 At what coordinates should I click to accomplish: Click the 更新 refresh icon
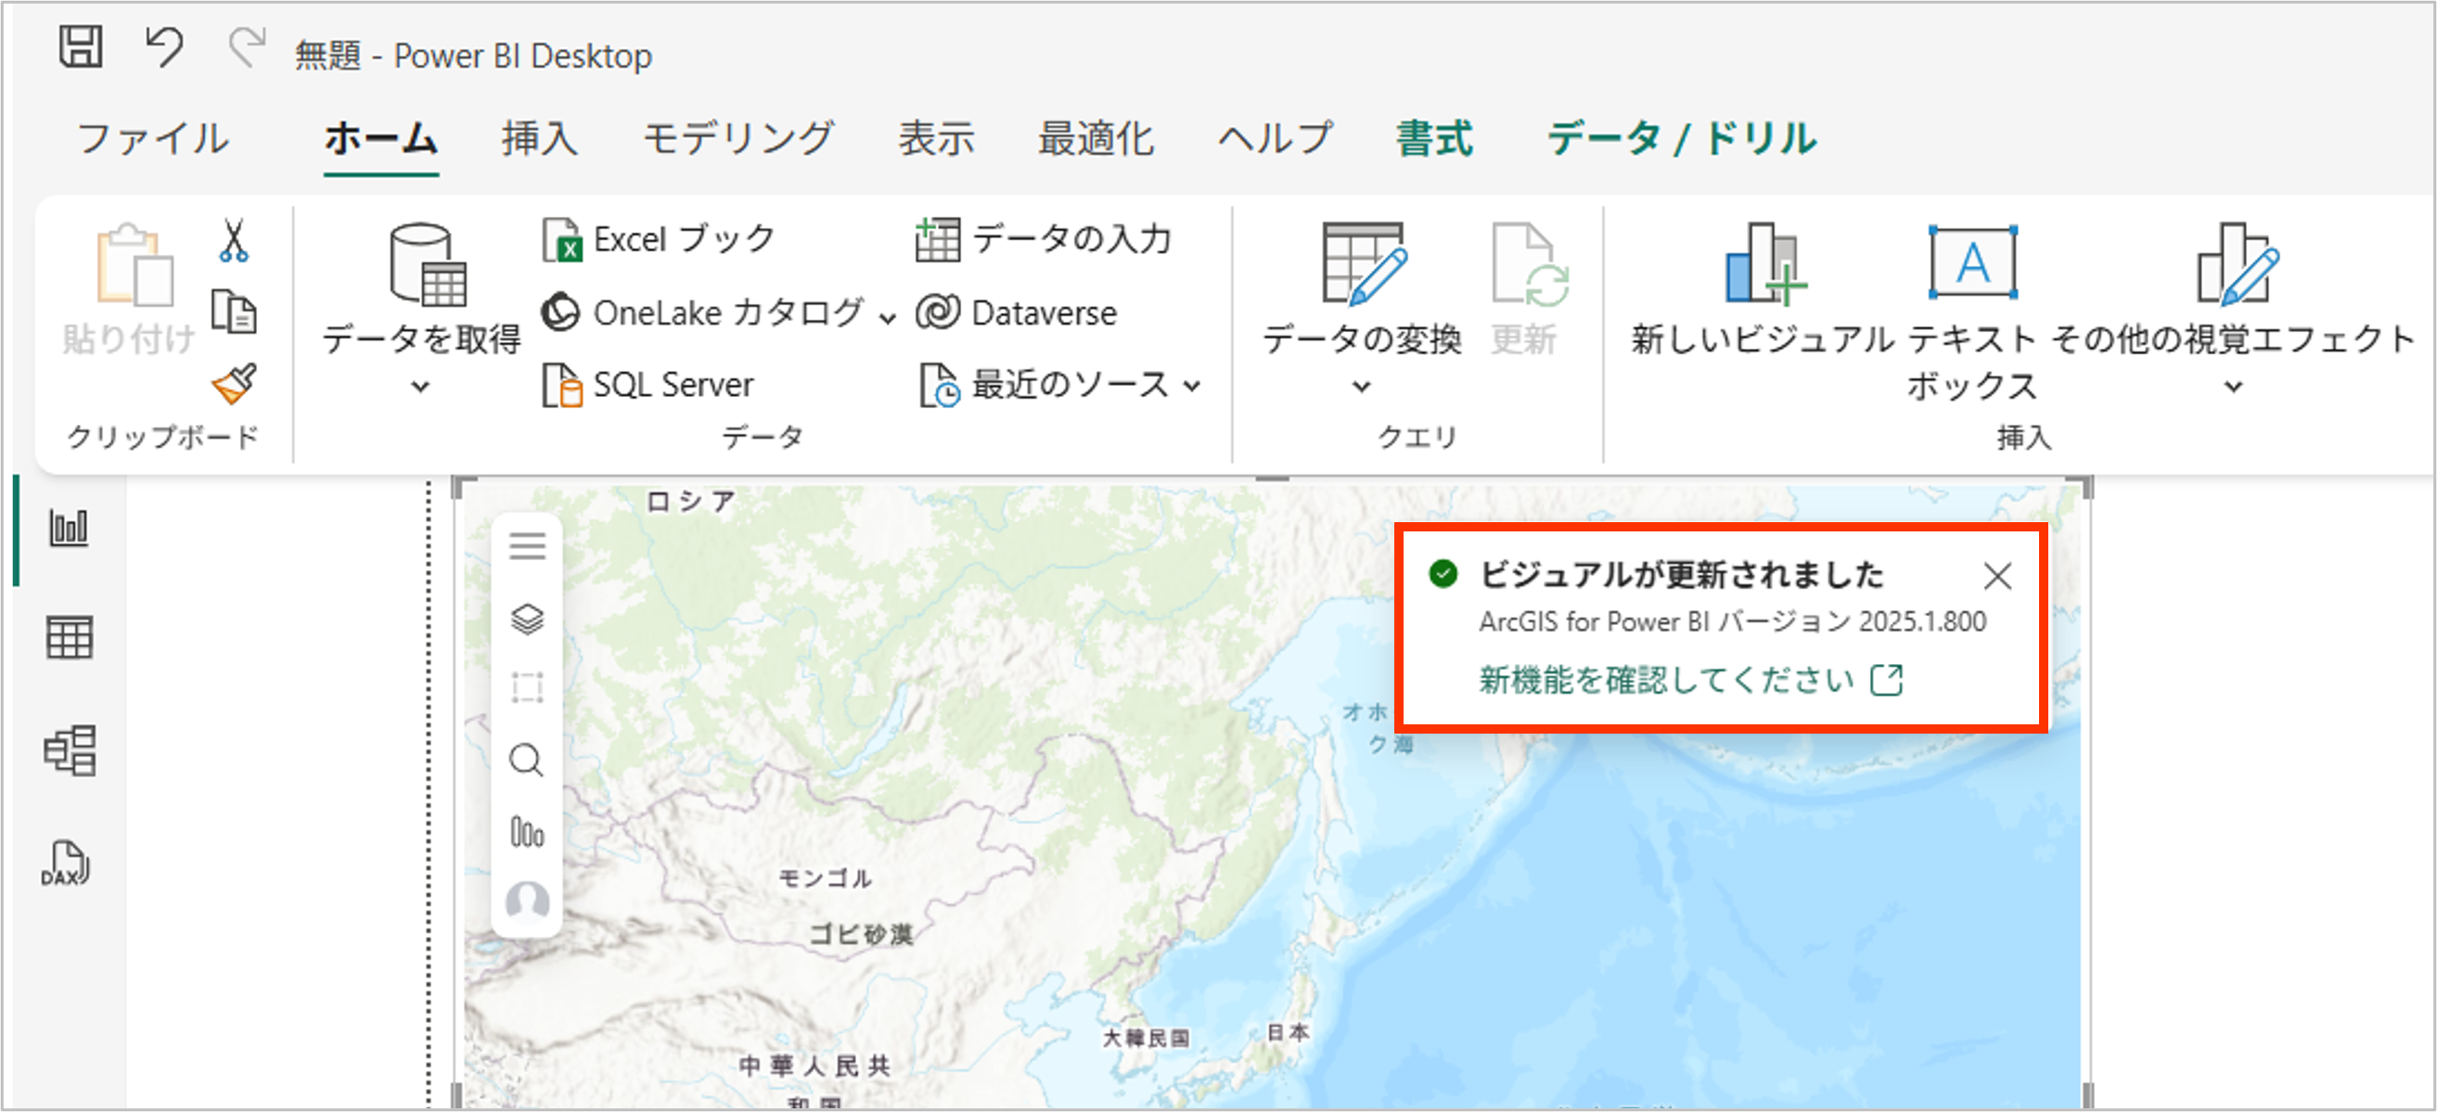click(1529, 263)
